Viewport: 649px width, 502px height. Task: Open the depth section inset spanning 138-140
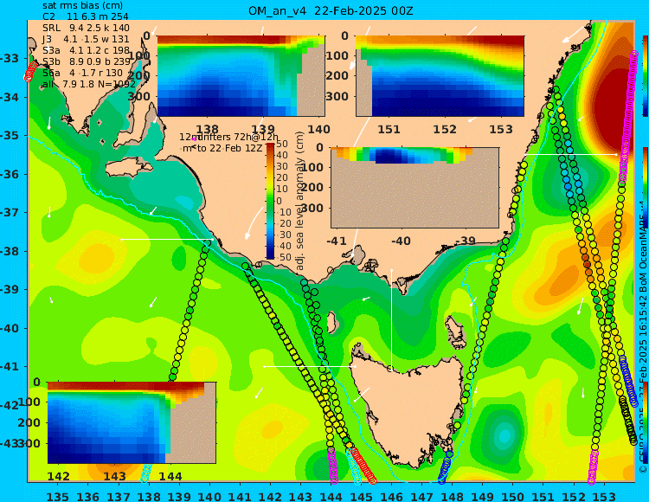(241, 76)
